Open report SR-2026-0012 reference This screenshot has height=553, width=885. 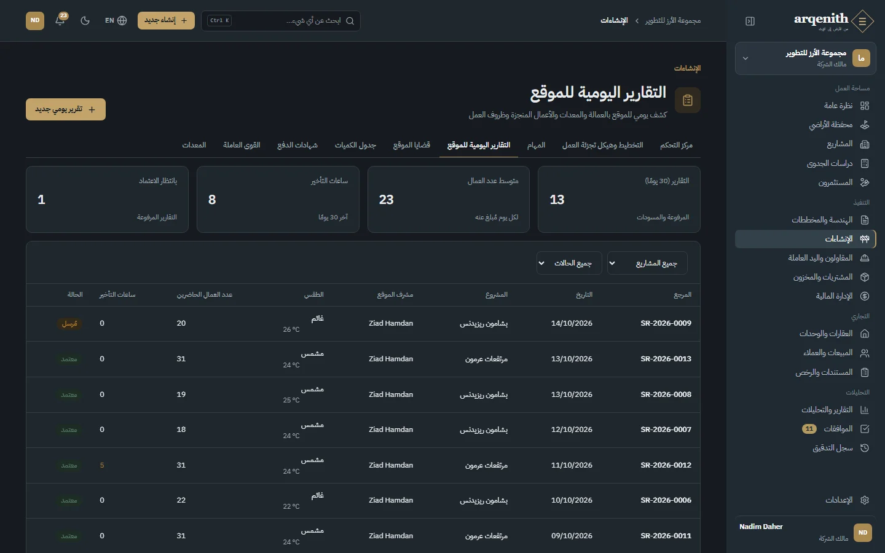tap(666, 465)
